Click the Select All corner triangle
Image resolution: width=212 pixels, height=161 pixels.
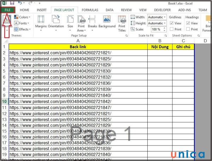pyautogui.click(x=5, y=41)
